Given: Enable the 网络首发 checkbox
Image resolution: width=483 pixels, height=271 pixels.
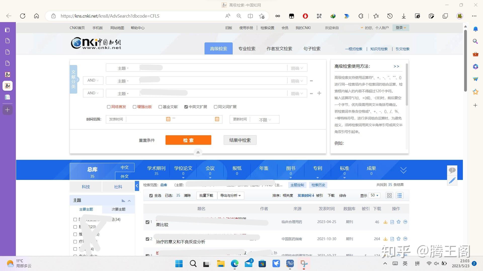Looking at the screenshot, I should tap(109, 107).
